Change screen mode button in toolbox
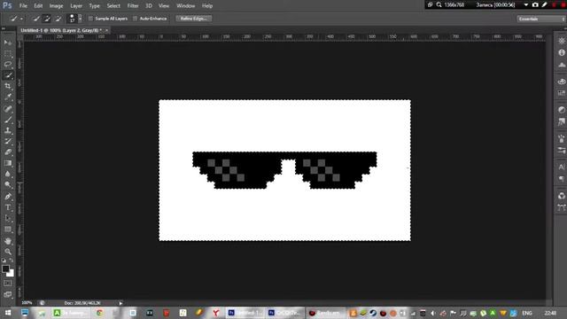The image size is (567, 319). pos(8,294)
